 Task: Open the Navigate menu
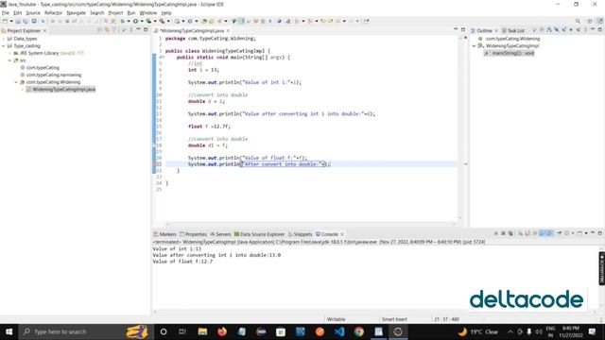click(x=76, y=12)
